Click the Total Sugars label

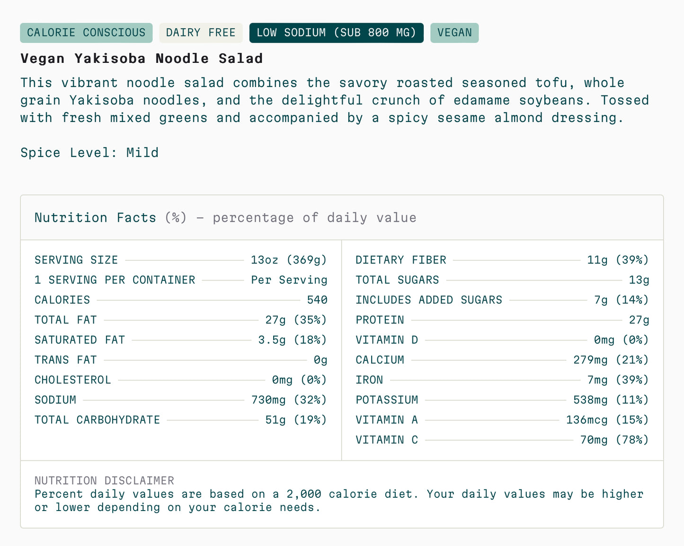click(397, 280)
